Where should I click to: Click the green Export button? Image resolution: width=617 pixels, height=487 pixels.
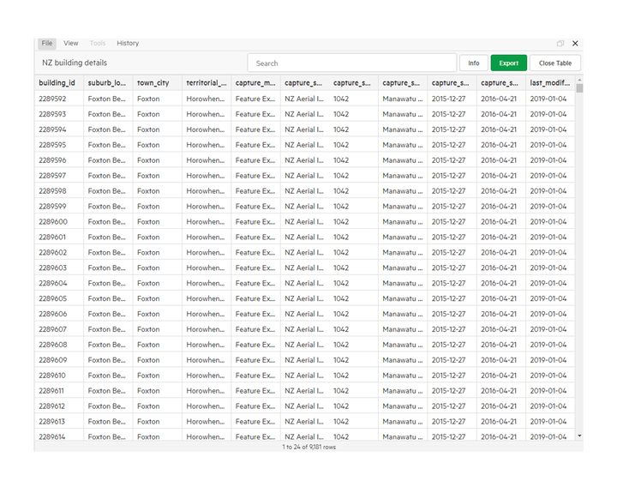pyautogui.click(x=508, y=63)
